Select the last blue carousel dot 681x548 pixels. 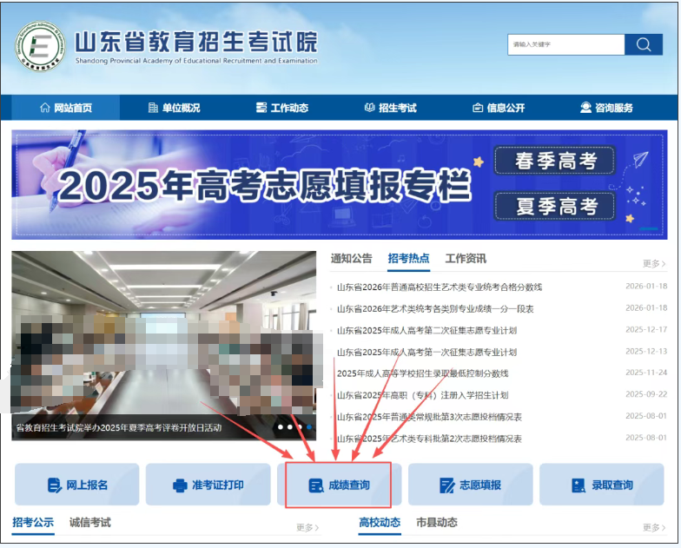click(309, 427)
